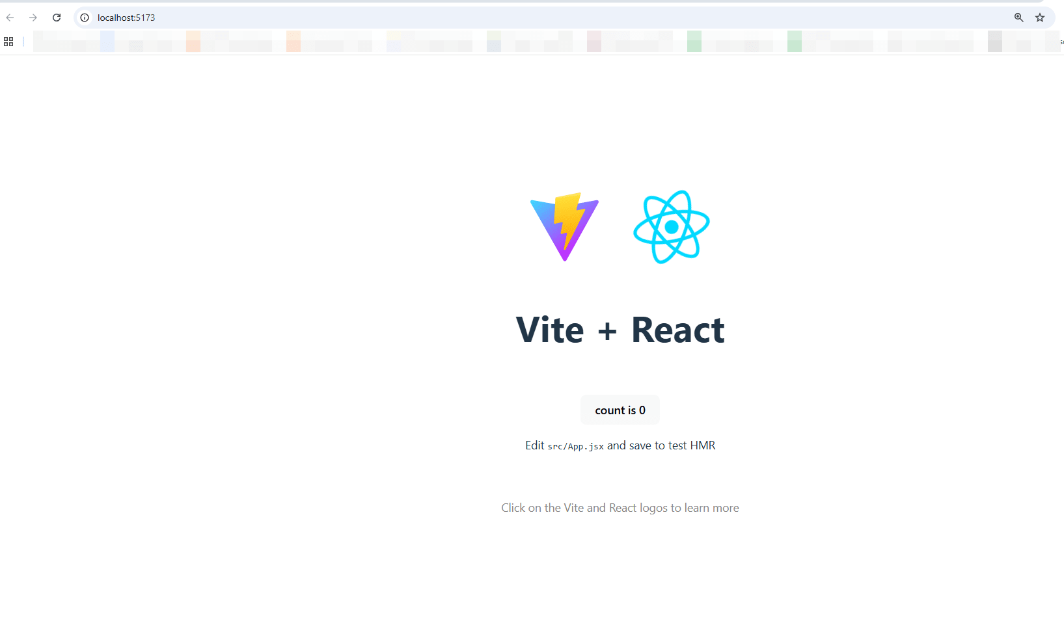Open the zoom magnifier icon in address bar
The image size is (1064, 636).
(1019, 18)
